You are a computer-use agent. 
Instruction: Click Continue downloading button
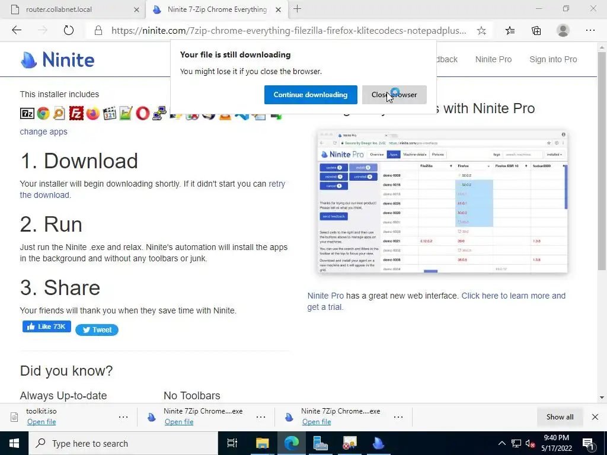point(311,95)
